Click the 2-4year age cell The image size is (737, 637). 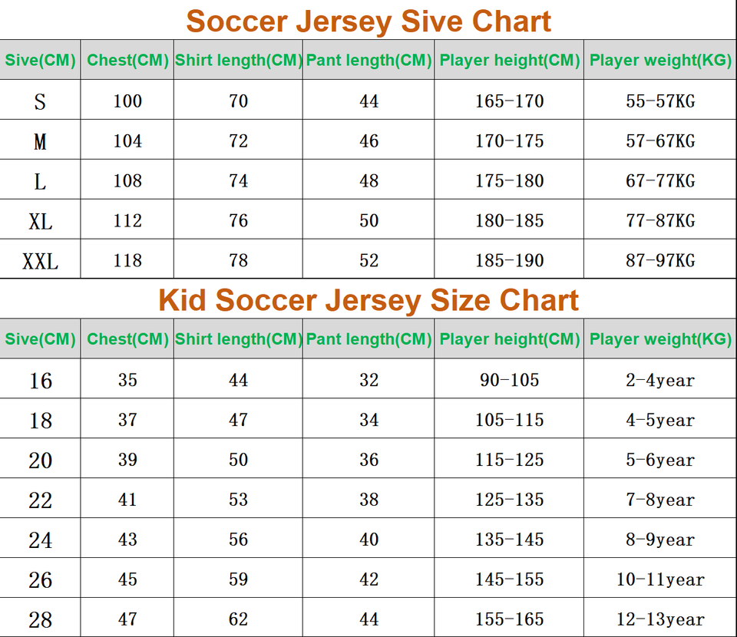[660, 381]
